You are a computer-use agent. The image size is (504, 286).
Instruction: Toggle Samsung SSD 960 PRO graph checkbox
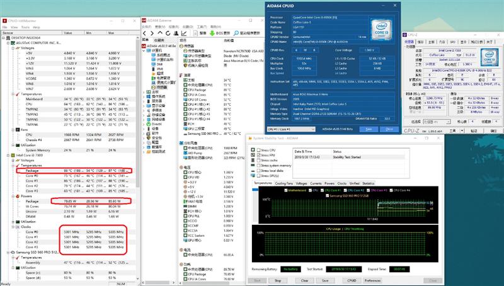(x=327, y=196)
